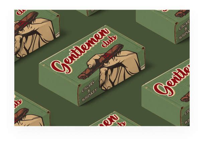Click the cigar on the top-right box

click(182, 13)
